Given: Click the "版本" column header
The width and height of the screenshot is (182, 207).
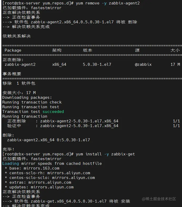Looking at the screenshot, I should click(88, 50).
